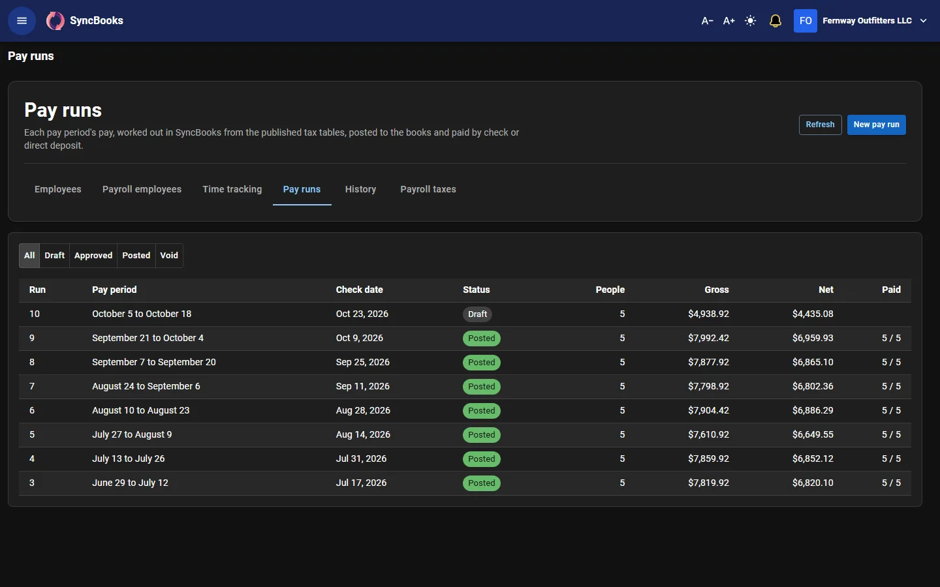
Task: Show only Posted pay runs
Action: point(136,256)
